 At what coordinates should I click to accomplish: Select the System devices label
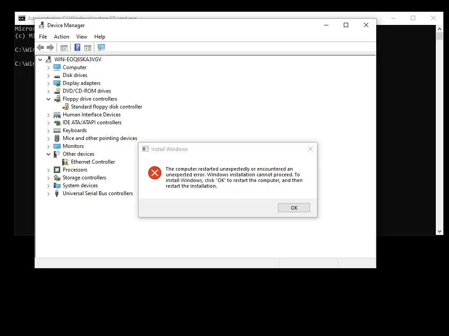coord(80,185)
